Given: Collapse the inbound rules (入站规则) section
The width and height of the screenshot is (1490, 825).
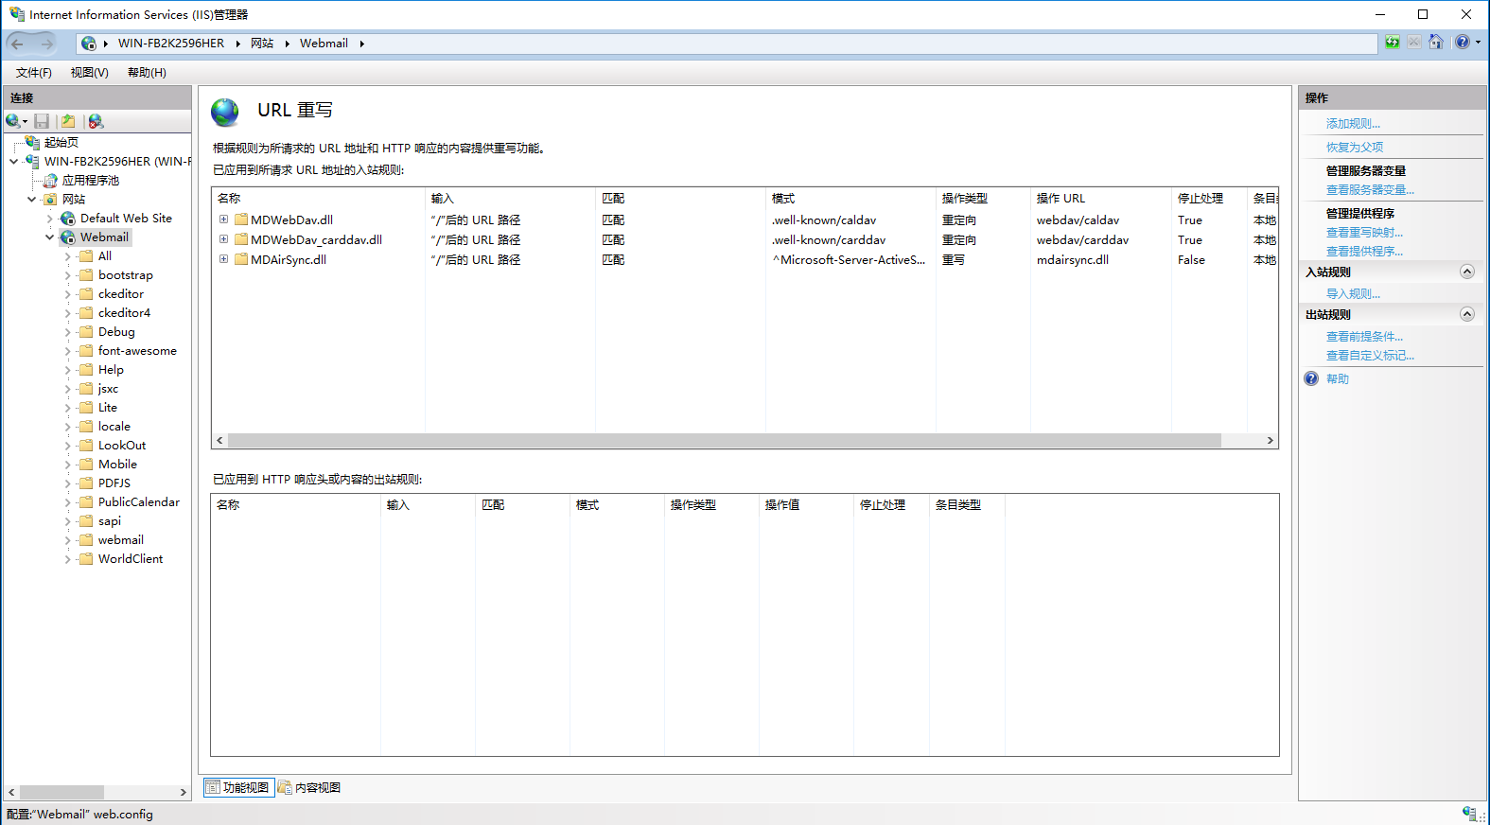Looking at the screenshot, I should (x=1467, y=272).
